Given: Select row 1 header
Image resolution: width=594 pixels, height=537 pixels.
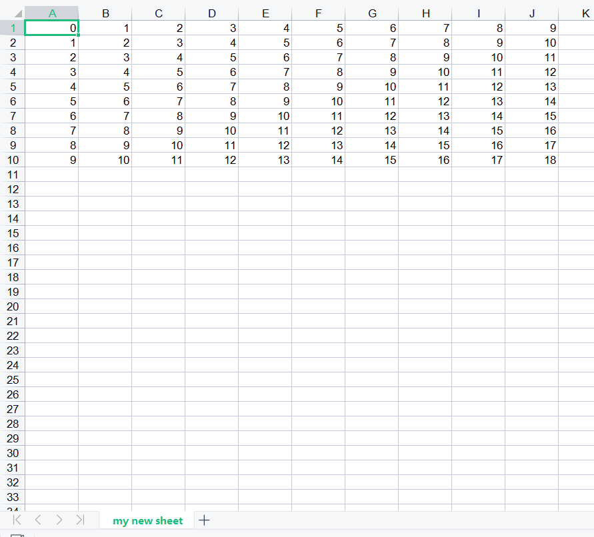Looking at the screenshot, I should pyautogui.click(x=13, y=27).
